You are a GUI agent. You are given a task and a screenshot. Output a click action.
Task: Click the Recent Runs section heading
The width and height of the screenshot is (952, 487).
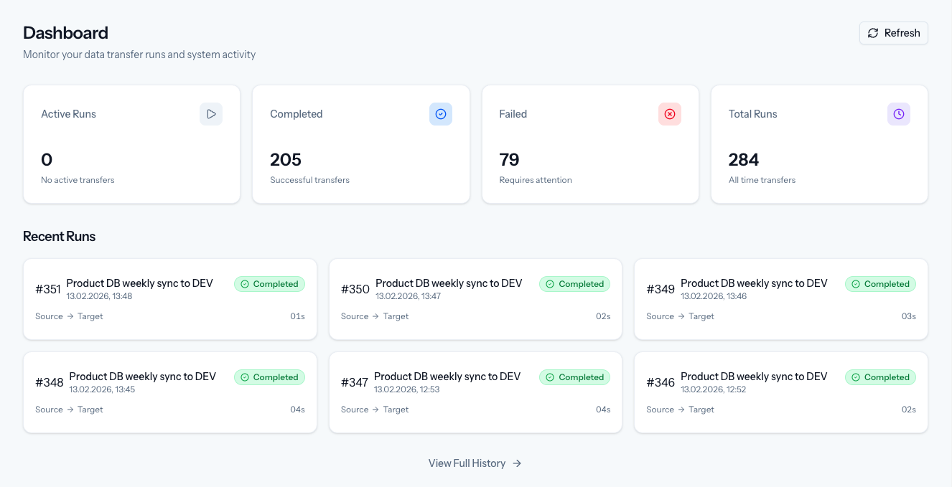(x=59, y=236)
